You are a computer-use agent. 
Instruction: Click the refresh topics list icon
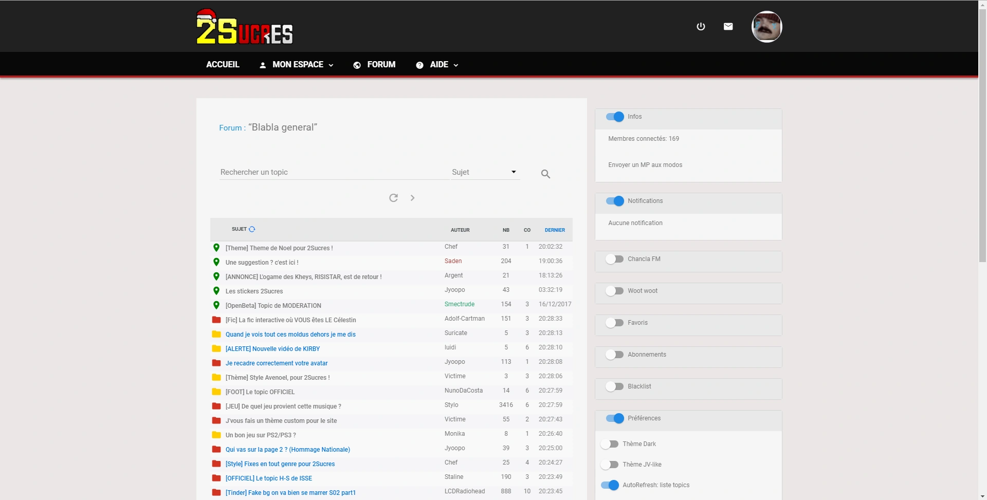tap(393, 198)
